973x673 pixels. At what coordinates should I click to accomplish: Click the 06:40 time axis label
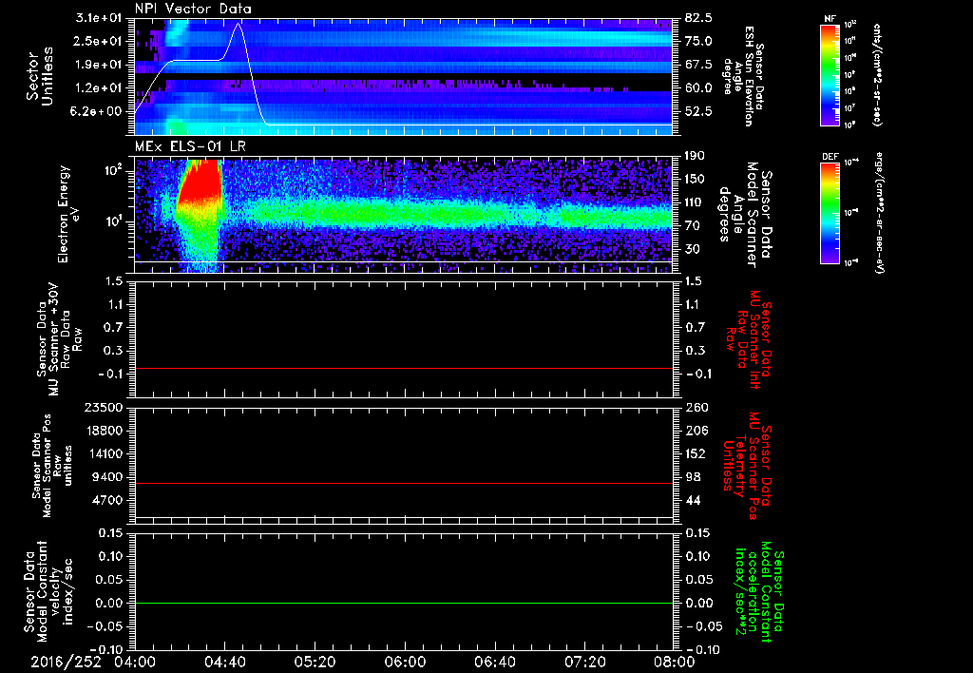[494, 663]
